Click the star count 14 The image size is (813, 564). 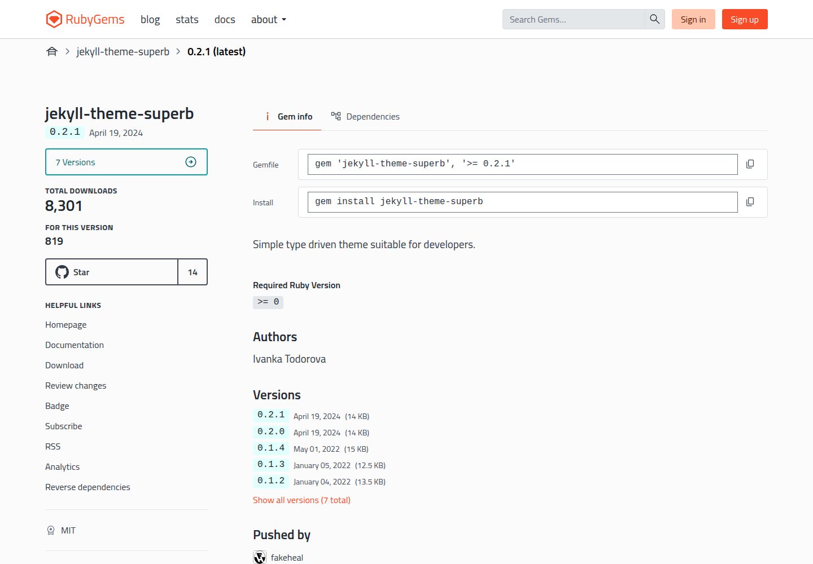(193, 272)
